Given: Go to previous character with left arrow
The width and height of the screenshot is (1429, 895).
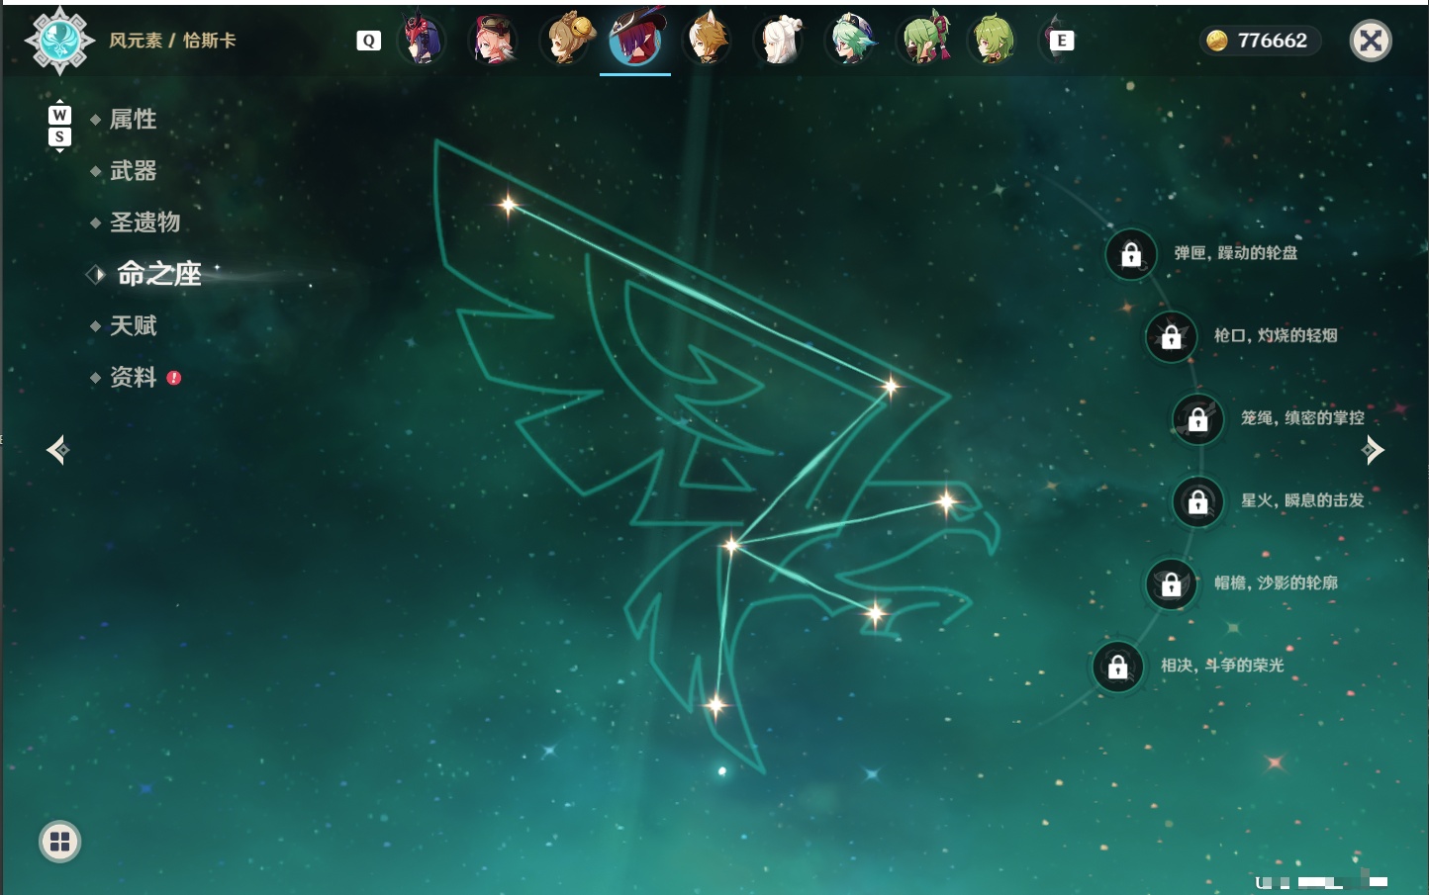Looking at the screenshot, I should pyautogui.click(x=57, y=450).
